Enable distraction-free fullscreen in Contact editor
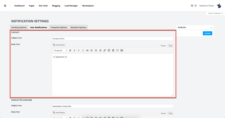The width and height of the screenshot is (225, 118). (117, 50)
